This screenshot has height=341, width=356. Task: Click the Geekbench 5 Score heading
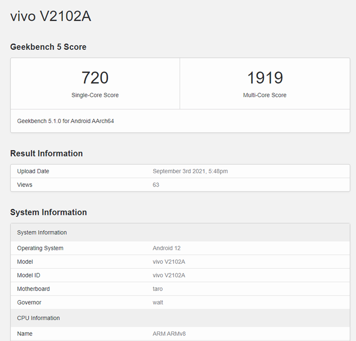pos(48,47)
